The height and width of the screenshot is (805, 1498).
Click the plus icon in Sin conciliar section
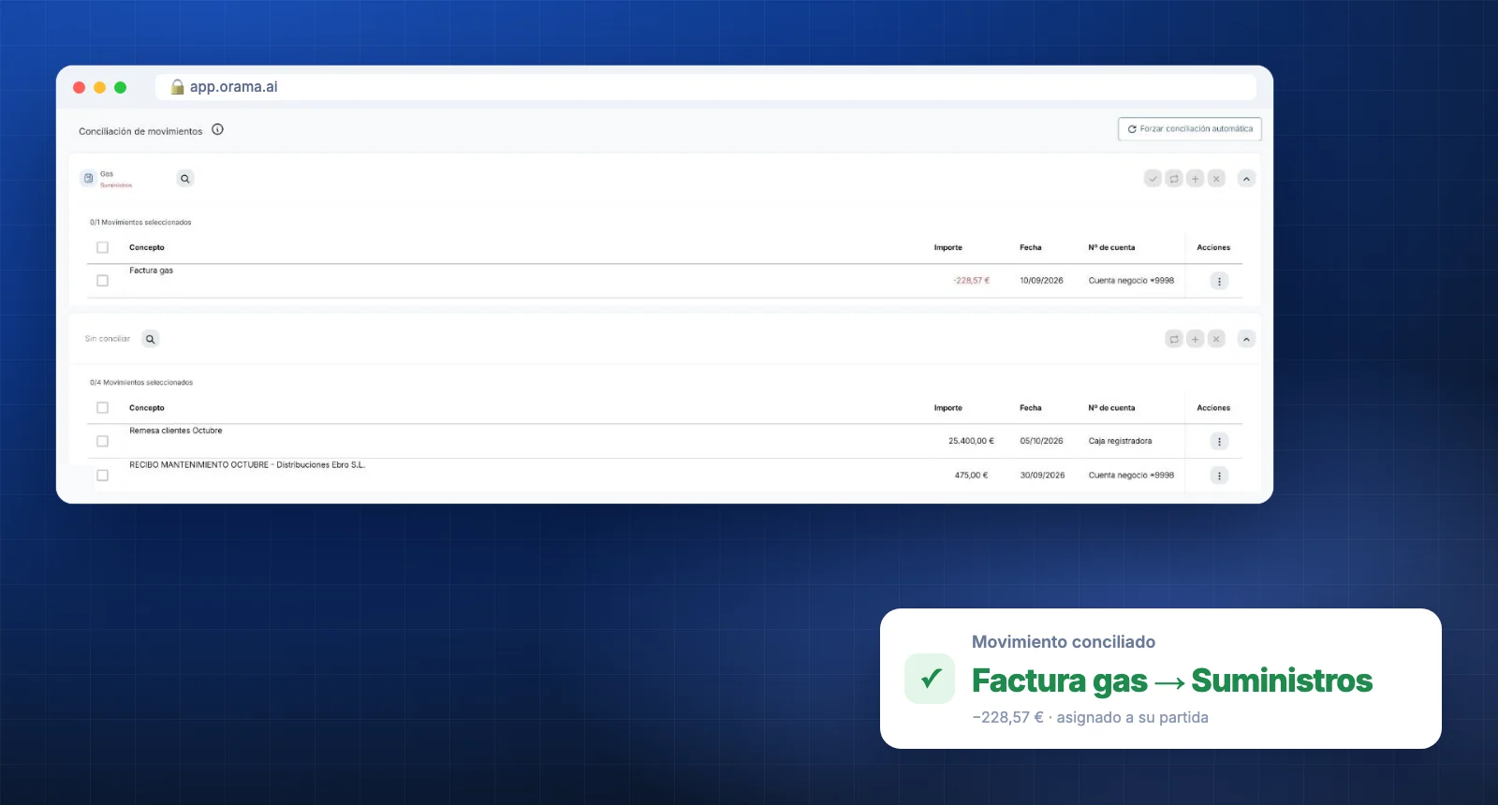[x=1196, y=339]
